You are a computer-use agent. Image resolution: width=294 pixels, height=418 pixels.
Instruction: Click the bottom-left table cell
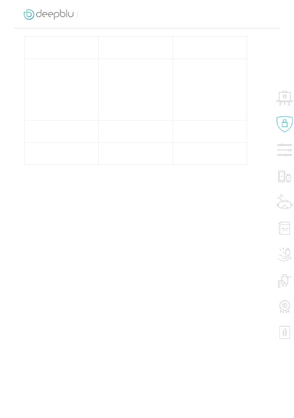(62, 154)
